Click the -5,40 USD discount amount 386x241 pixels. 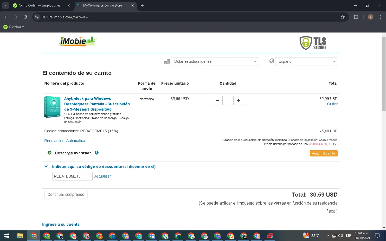329,131
